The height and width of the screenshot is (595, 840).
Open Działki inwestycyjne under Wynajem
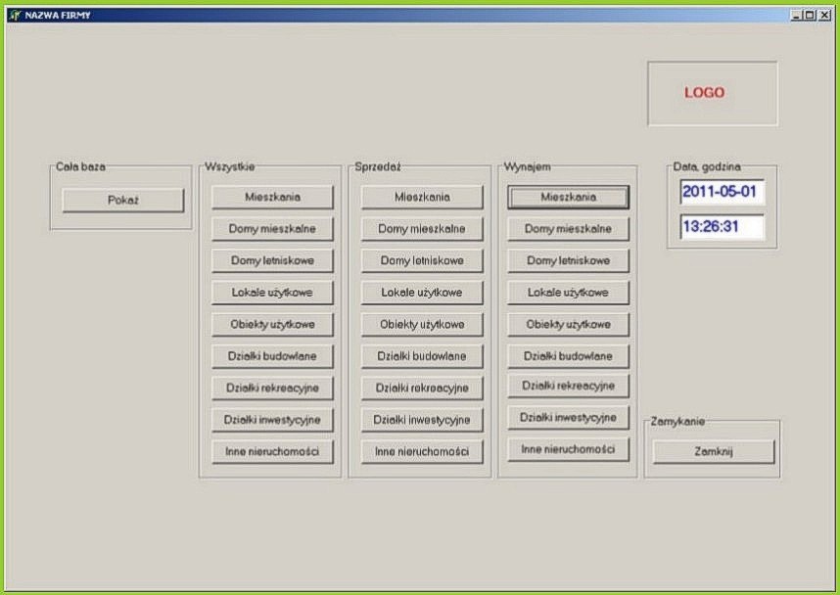pos(568,418)
